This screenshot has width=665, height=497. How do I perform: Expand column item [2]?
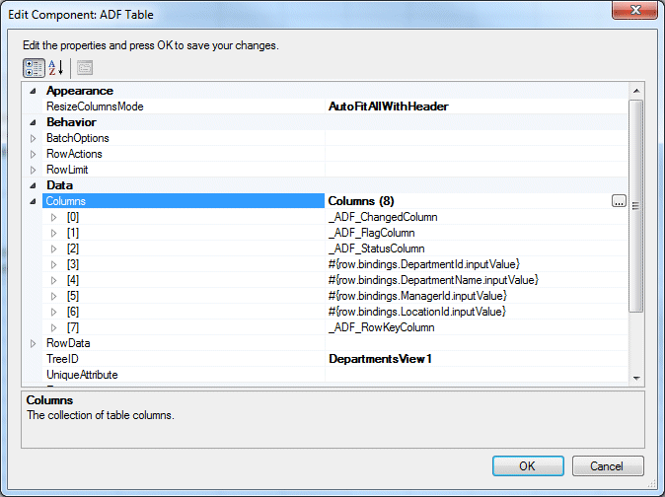(x=53, y=248)
